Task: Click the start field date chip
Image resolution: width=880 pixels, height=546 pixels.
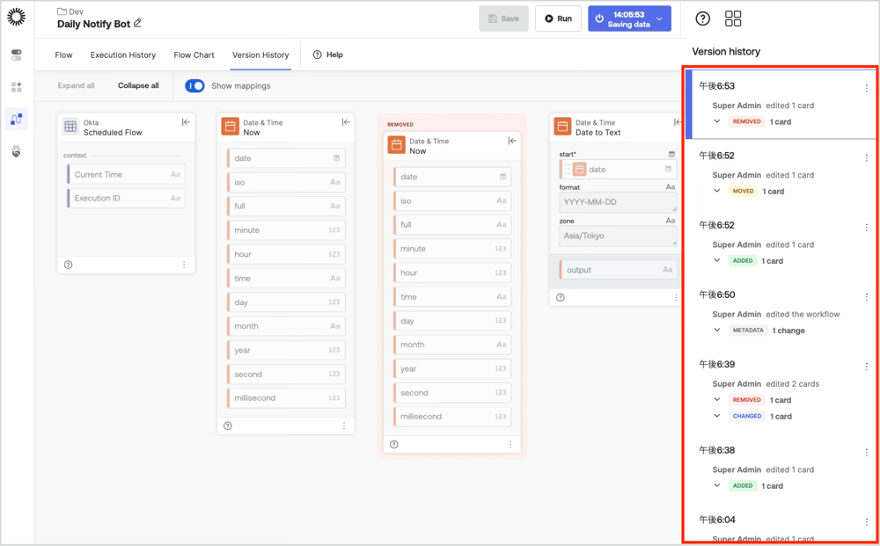Action: tap(618, 170)
